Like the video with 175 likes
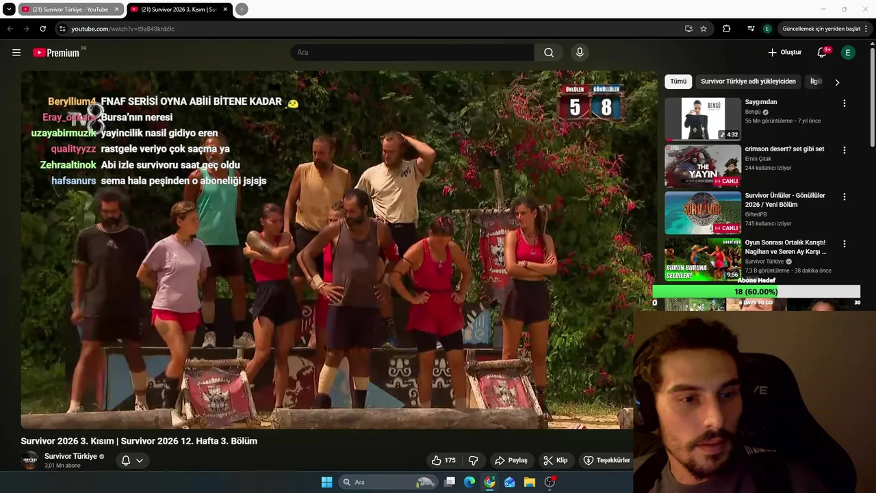 [x=443, y=460]
